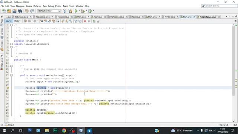This screenshot has height=134, width=238.
Task: Click the Uncomment code icon
Action: [x=98, y=21]
